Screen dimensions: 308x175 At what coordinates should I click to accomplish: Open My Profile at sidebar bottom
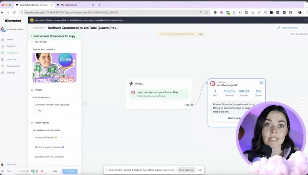tap(12, 165)
